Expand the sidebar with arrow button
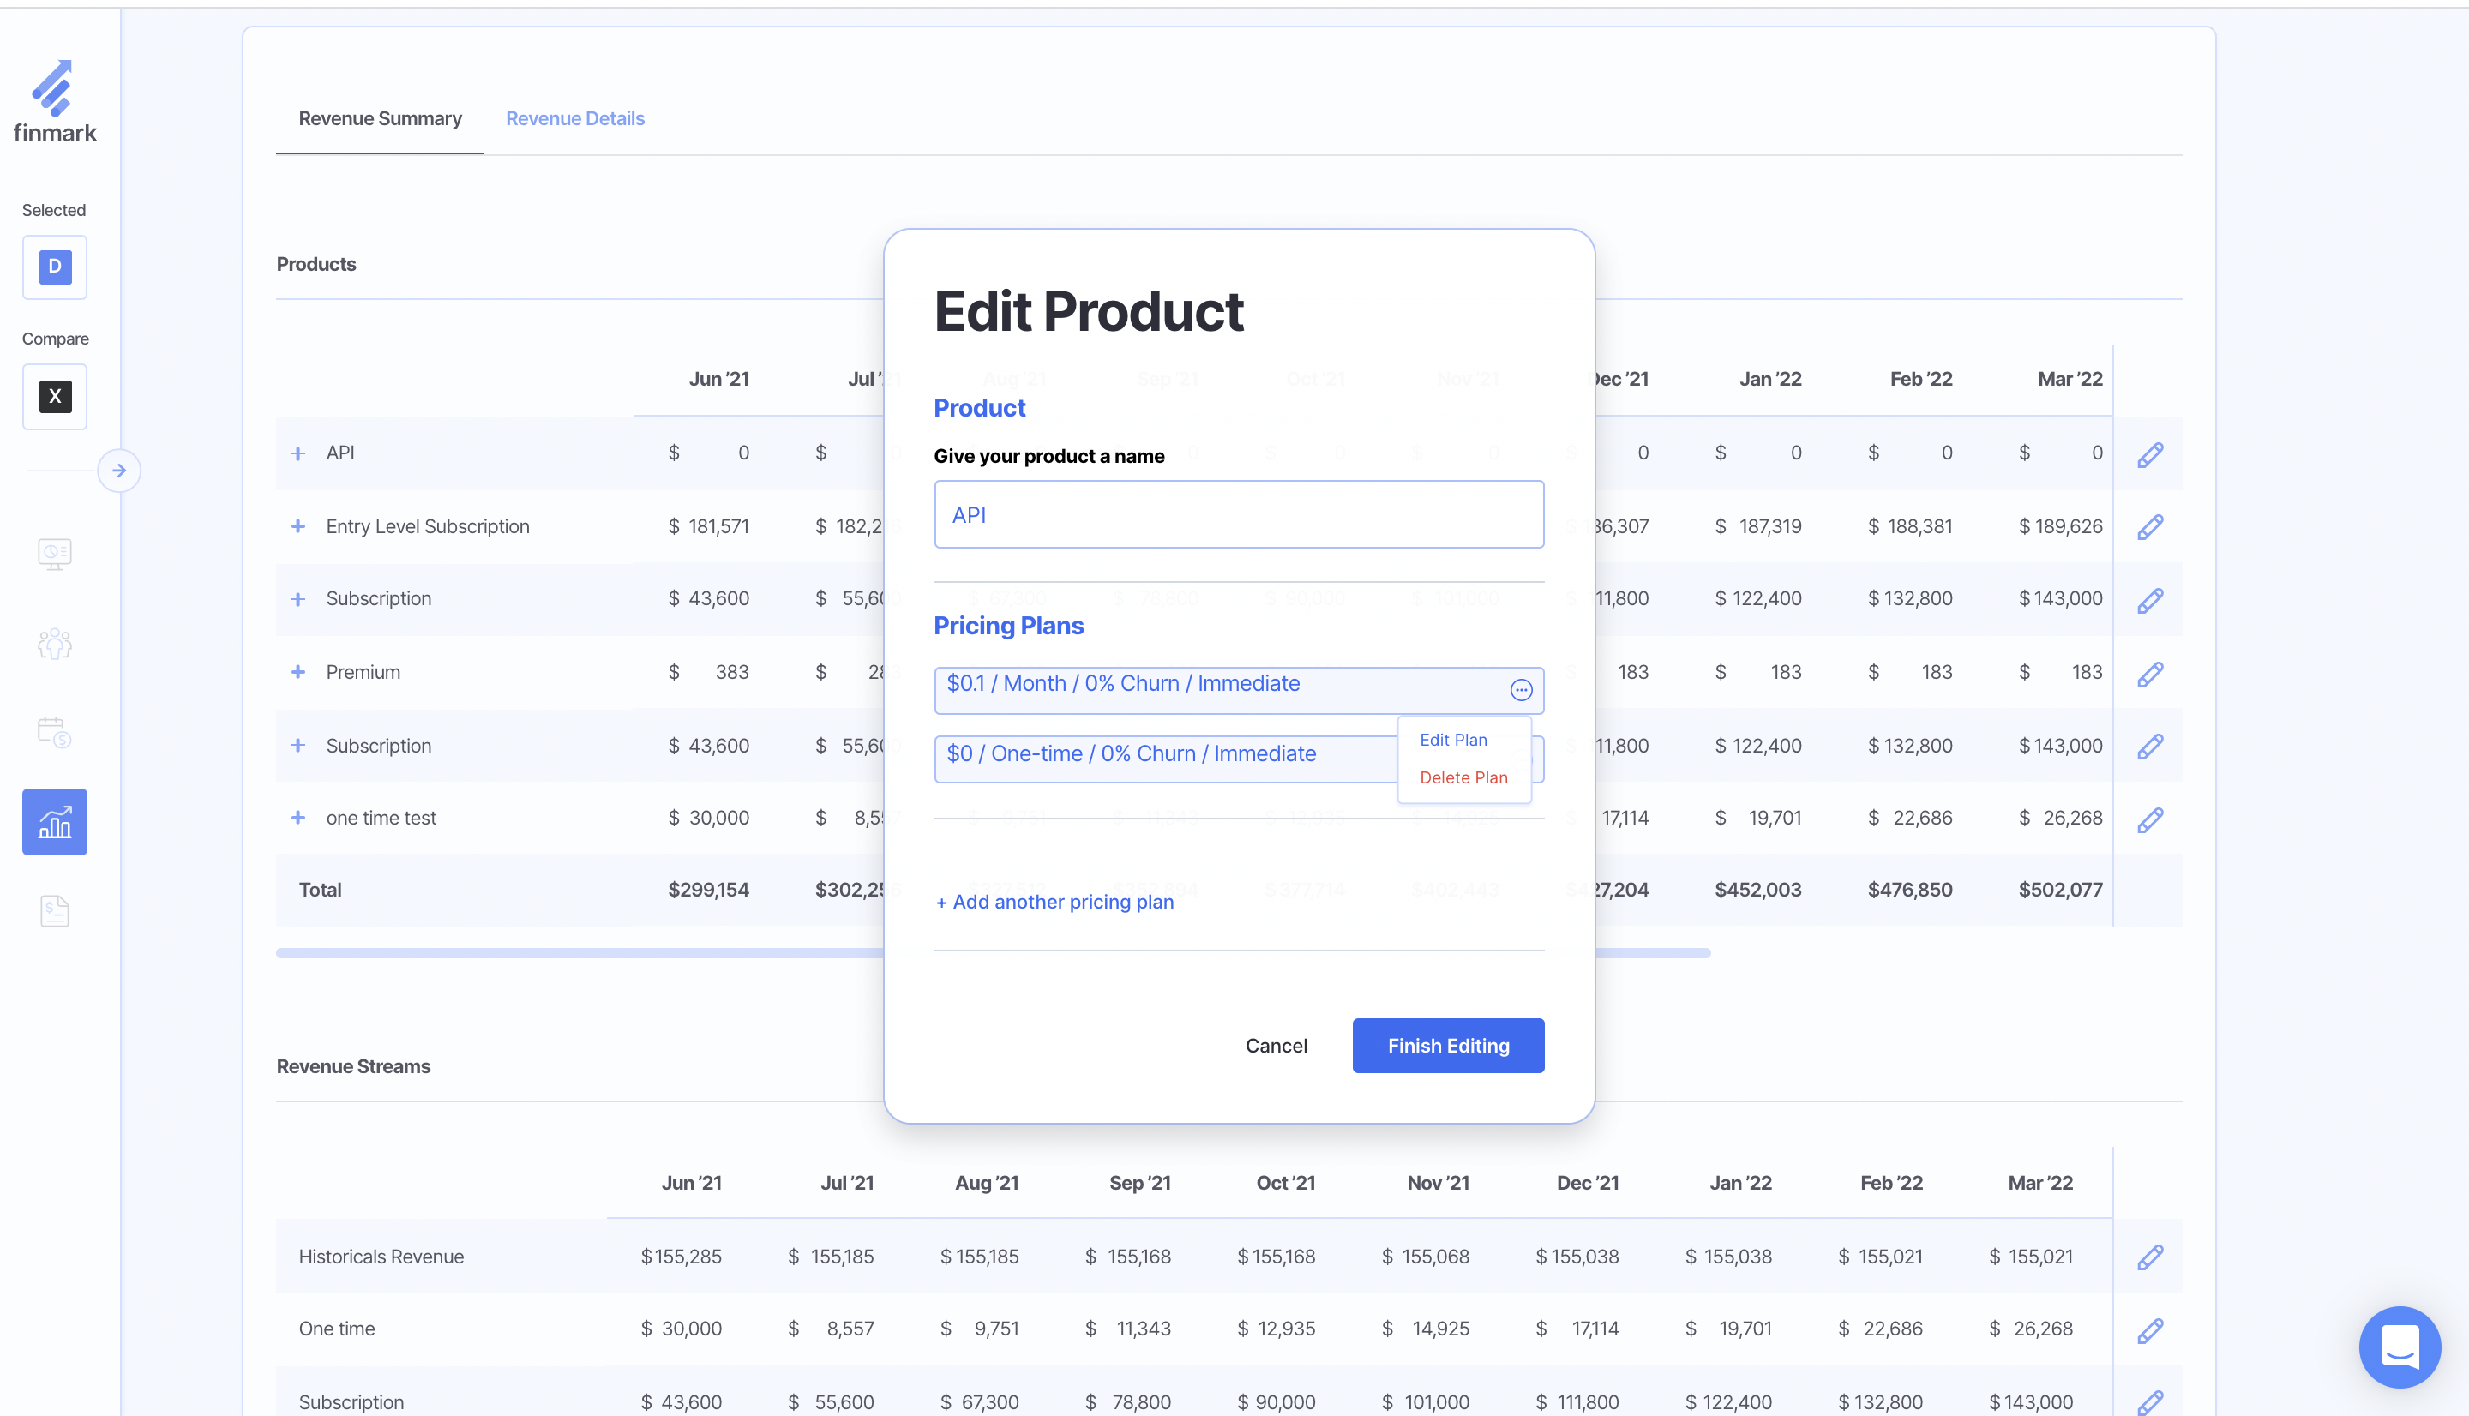 click(x=120, y=471)
